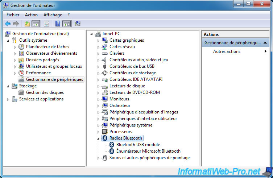273x178 pixels.
Task: Click the Forward arrow toolbar icon
Action: pyautogui.click(x=16, y=24)
